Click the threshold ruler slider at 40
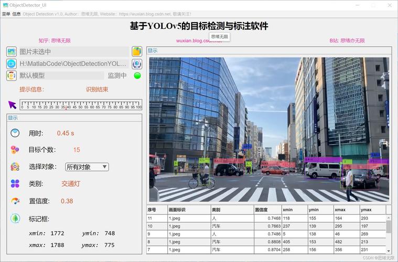 click(68, 103)
